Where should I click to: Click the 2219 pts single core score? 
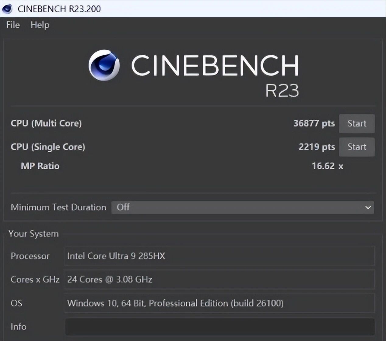click(317, 147)
